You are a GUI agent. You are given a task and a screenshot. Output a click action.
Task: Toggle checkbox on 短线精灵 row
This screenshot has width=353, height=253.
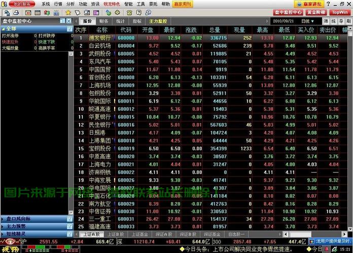69,234
